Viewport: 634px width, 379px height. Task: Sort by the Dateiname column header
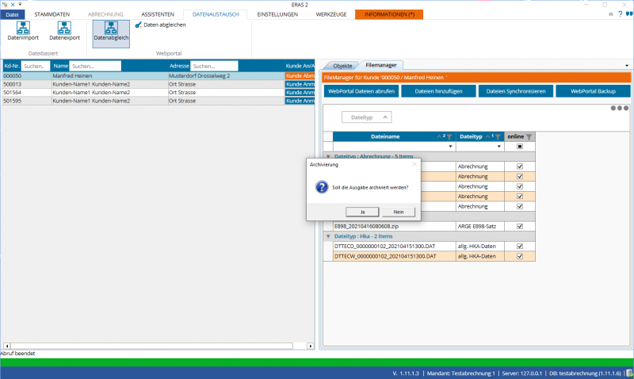tap(385, 136)
